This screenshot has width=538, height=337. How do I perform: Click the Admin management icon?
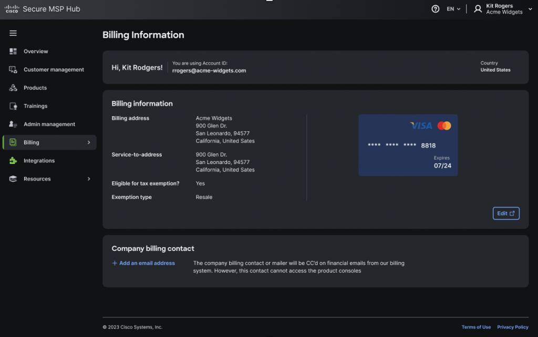coord(13,125)
